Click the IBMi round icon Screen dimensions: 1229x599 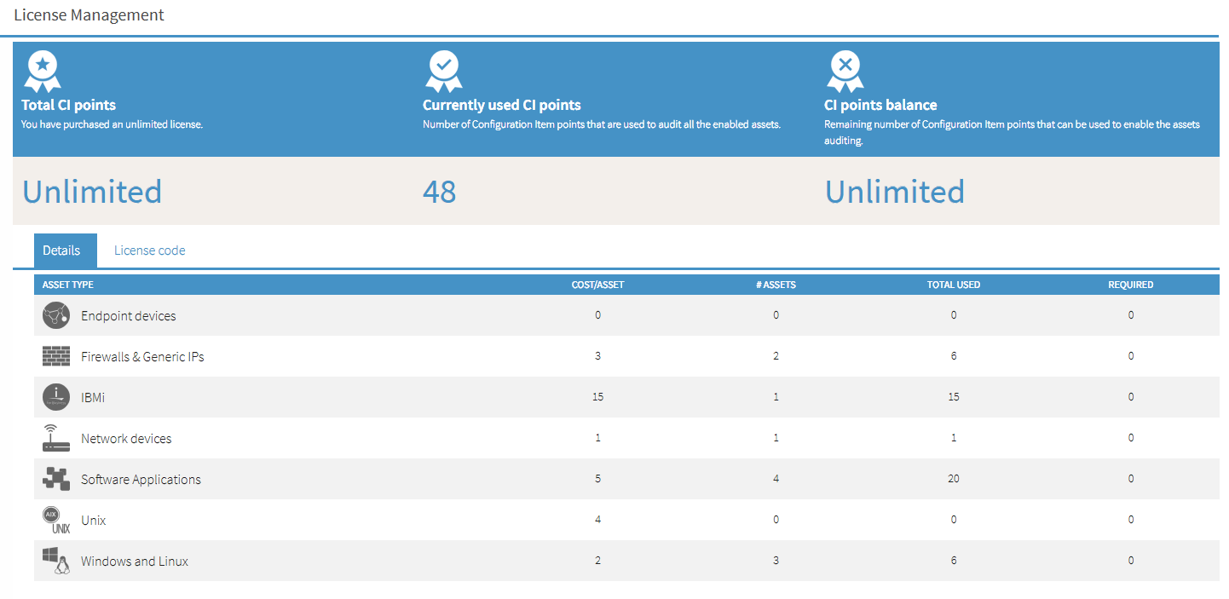coord(56,397)
